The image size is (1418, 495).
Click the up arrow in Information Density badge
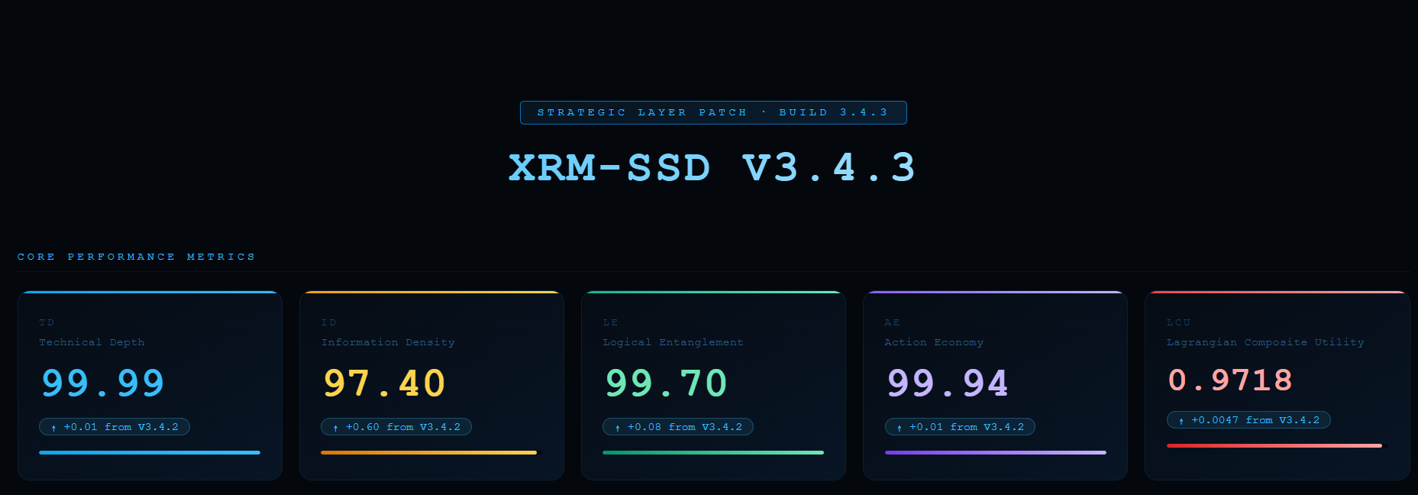(x=335, y=428)
